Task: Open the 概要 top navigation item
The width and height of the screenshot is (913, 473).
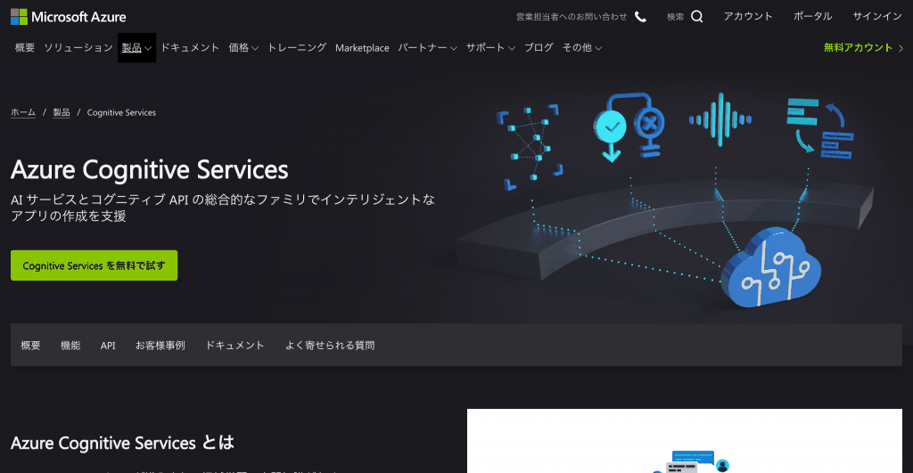Action: pos(24,48)
